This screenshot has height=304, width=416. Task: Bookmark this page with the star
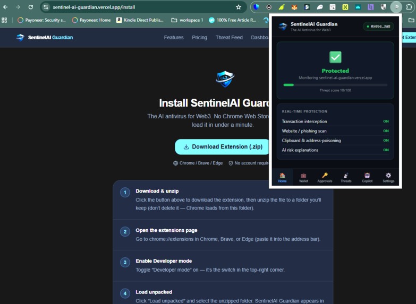pyautogui.click(x=239, y=7)
